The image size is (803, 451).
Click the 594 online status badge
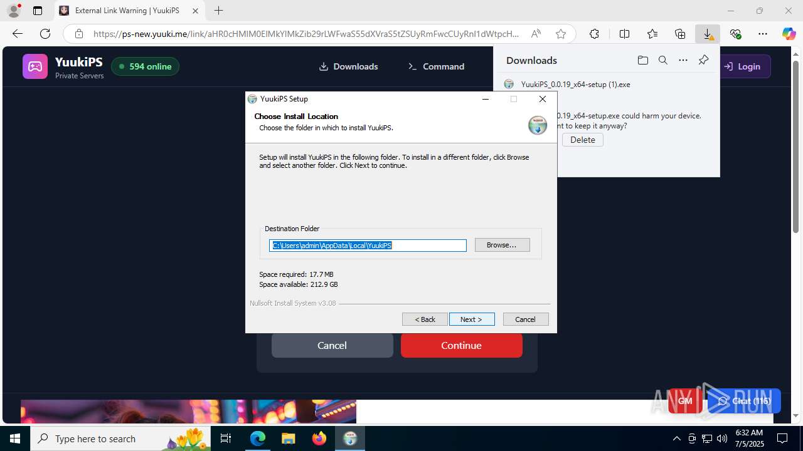click(145, 66)
